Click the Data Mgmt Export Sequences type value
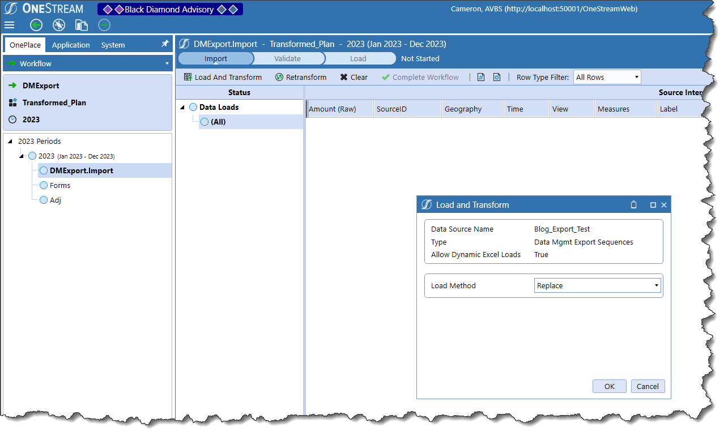 pyautogui.click(x=584, y=242)
